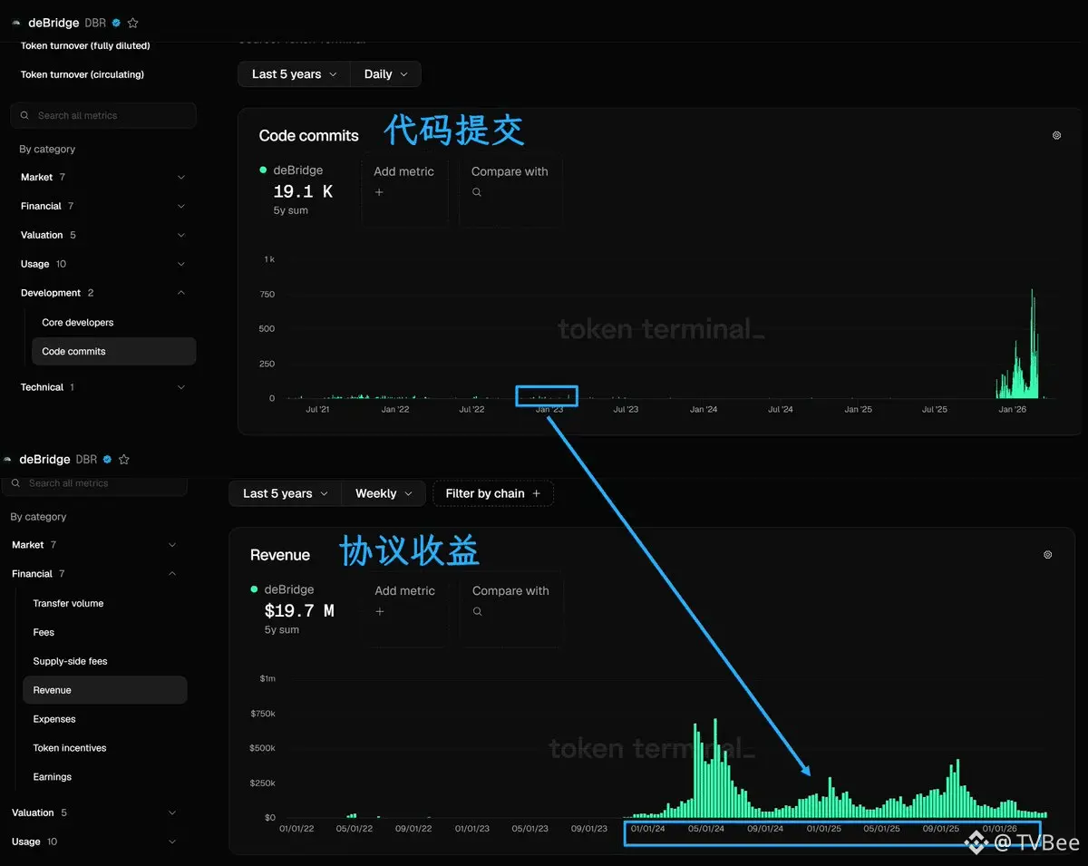Click search icon under Compare with in Code commits
This screenshot has width=1088, height=866.
coord(477,192)
